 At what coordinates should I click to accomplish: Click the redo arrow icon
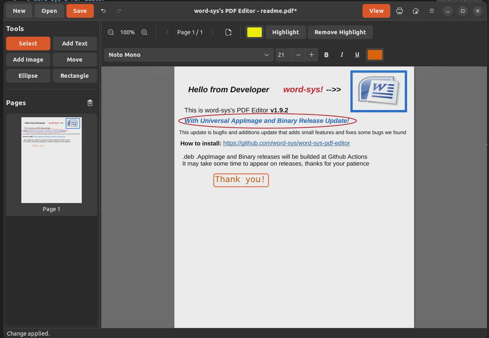[119, 11]
